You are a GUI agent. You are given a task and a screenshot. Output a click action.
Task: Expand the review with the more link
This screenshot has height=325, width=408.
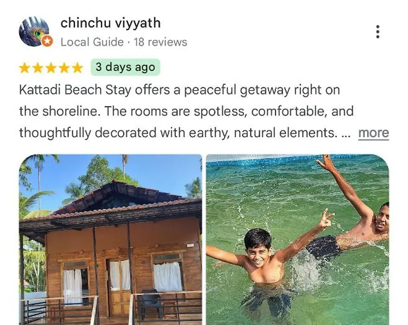(373, 133)
